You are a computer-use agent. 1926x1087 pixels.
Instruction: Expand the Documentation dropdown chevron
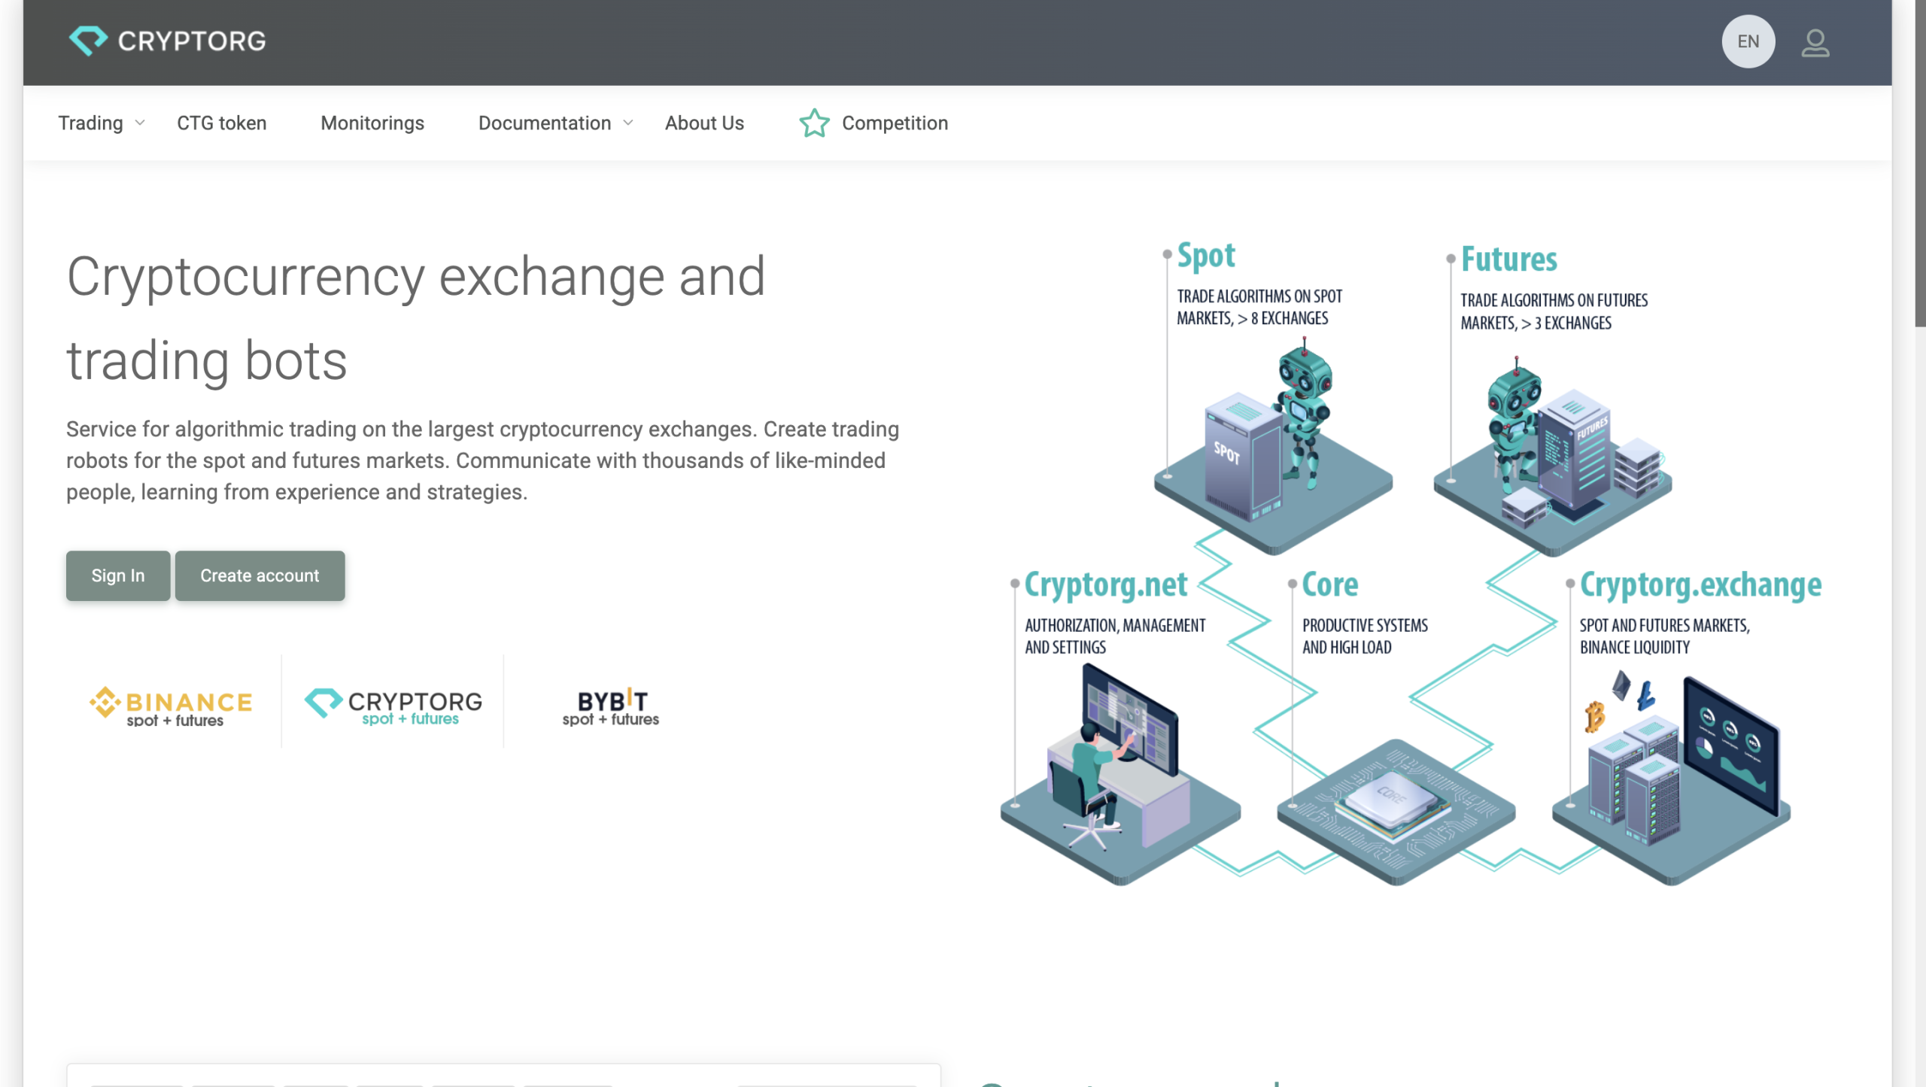[628, 123]
